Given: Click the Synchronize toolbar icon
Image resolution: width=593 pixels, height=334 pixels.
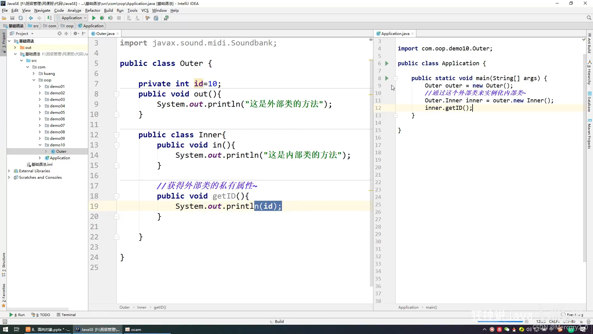Looking at the screenshot, I should [21, 18].
